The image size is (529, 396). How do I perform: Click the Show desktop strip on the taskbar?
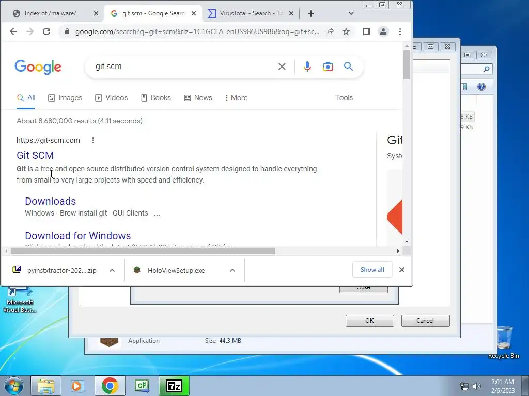coord(525,386)
